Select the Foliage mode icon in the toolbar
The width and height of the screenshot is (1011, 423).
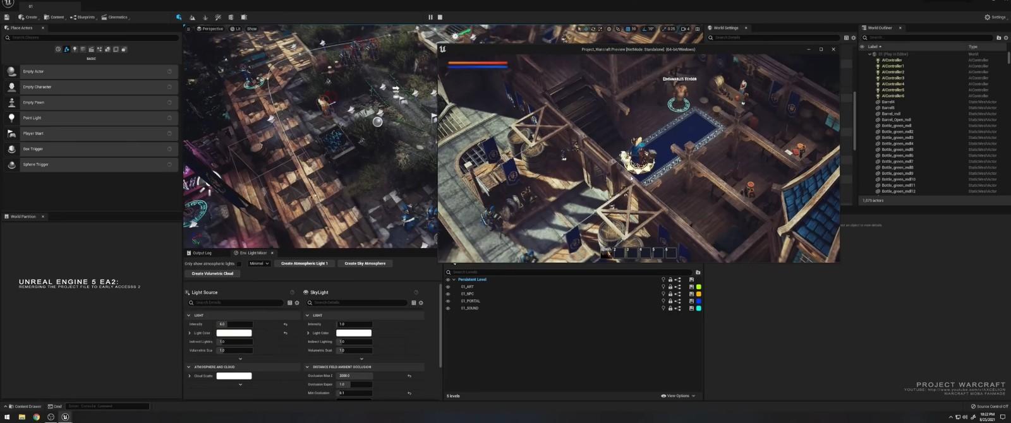coord(205,17)
